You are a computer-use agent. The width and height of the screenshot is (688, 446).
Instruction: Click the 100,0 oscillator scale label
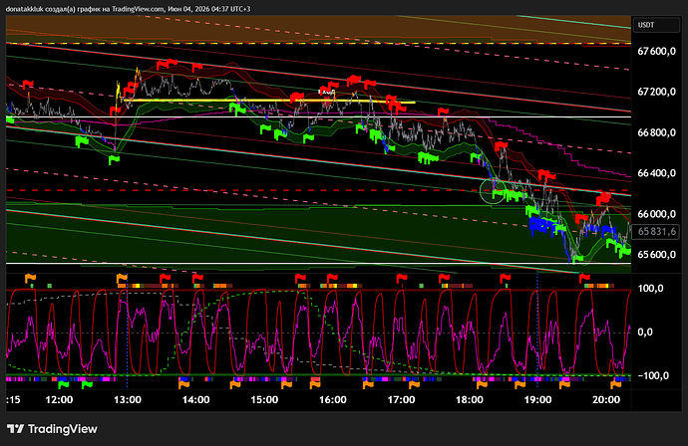650,289
